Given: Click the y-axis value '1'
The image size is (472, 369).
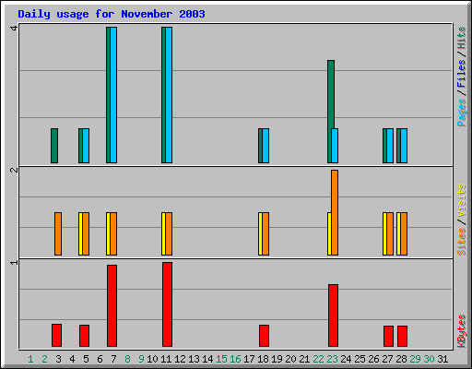Looking at the screenshot, I should [14, 262].
